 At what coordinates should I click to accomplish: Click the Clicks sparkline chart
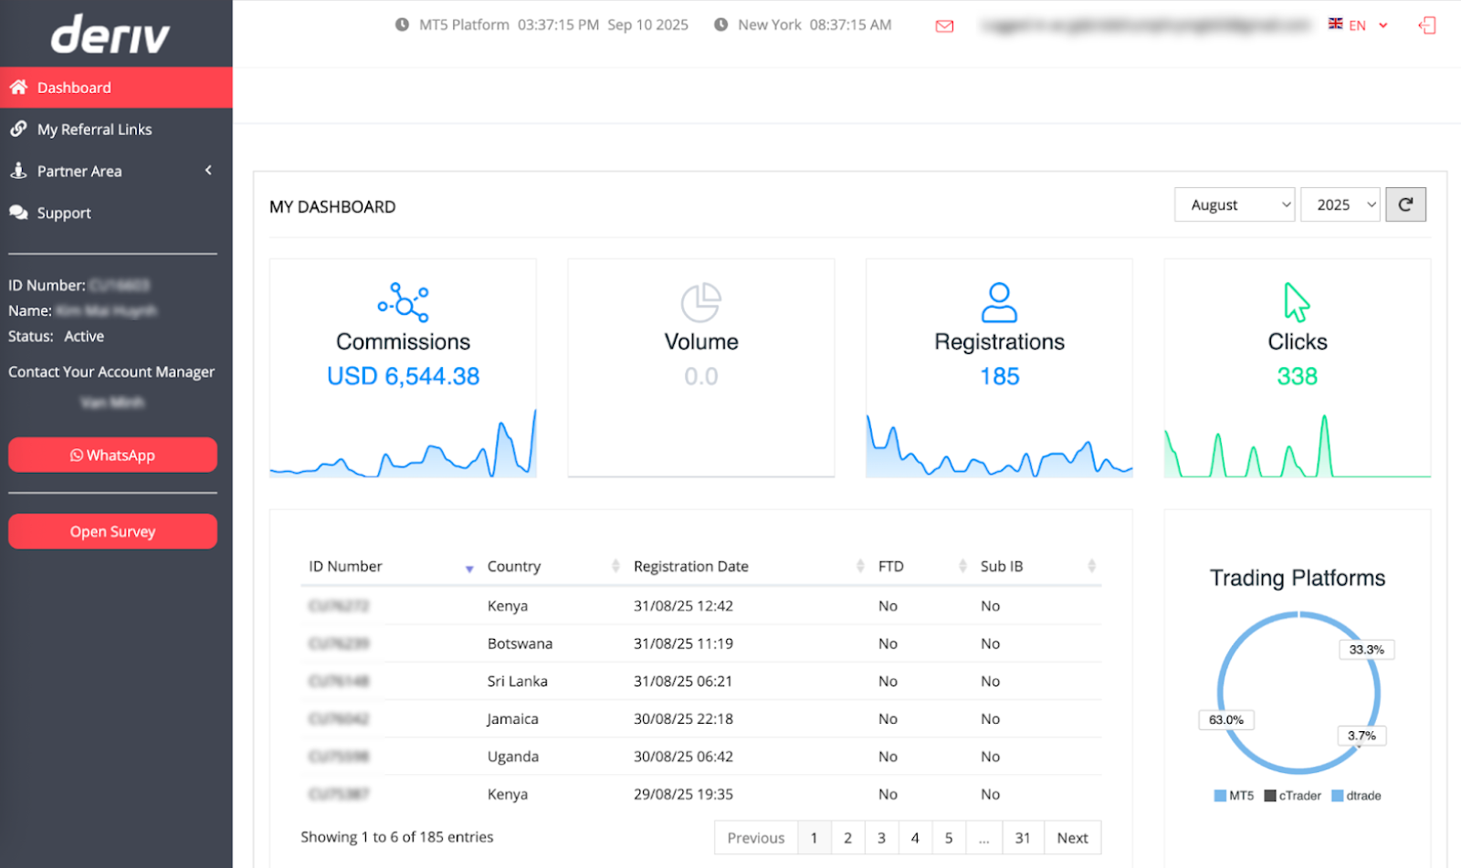tap(1298, 446)
